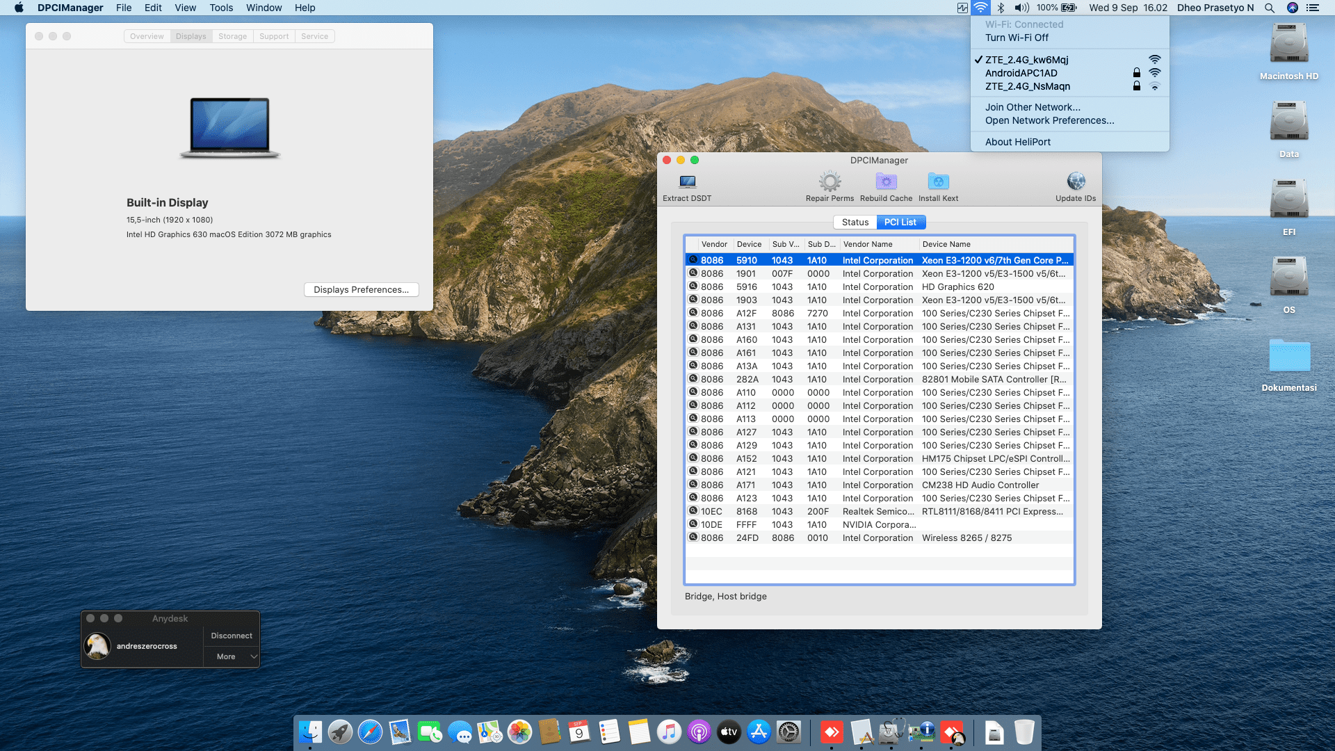Select the 82801 Mobile SATA Controller row
1335x751 pixels.
point(880,379)
